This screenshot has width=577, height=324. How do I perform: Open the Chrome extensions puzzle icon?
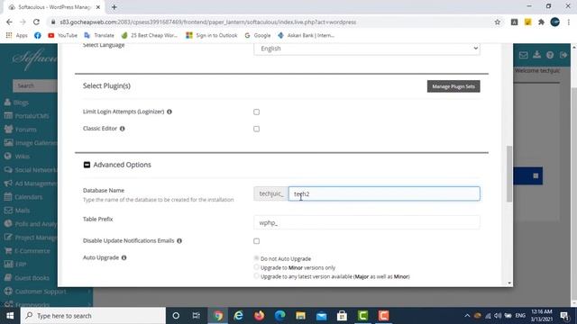pyautogui.click(x=541, y=22)
